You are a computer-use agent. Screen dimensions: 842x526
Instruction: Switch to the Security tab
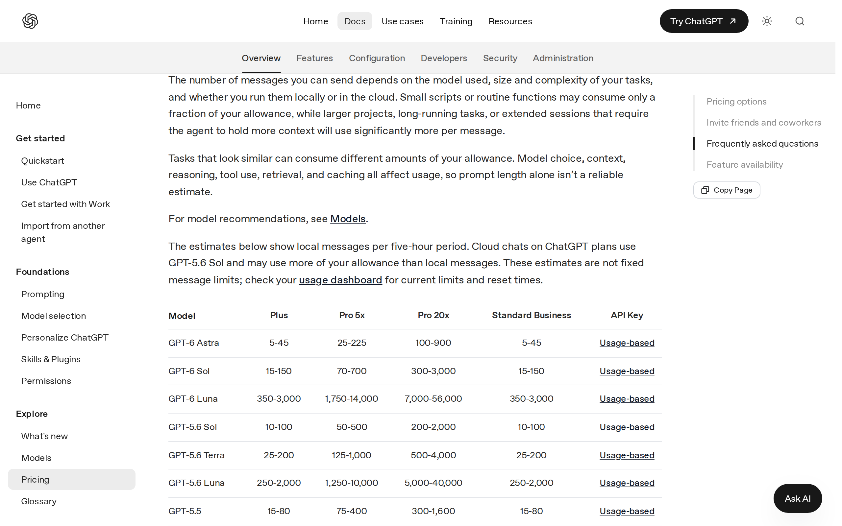coord(500,58)
